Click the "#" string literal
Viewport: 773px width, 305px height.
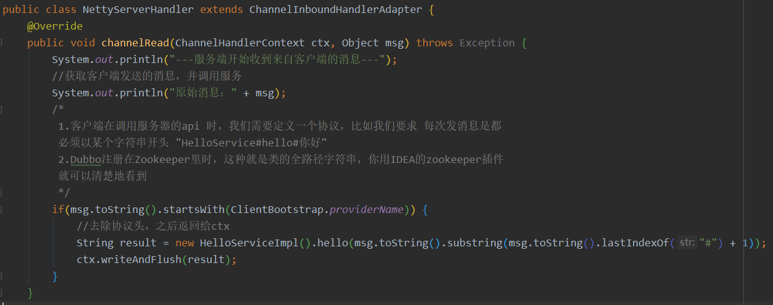click(x=708, y=243)
